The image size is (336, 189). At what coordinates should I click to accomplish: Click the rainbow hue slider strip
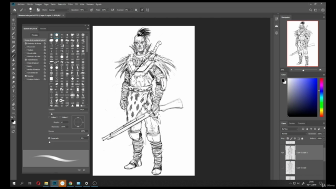(322, 98)
